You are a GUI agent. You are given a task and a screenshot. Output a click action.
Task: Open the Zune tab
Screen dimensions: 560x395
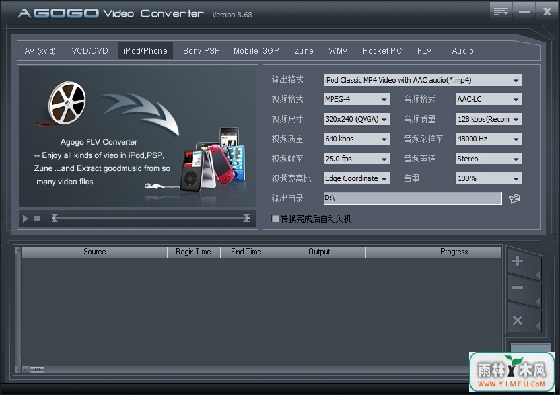pos(304,51)
